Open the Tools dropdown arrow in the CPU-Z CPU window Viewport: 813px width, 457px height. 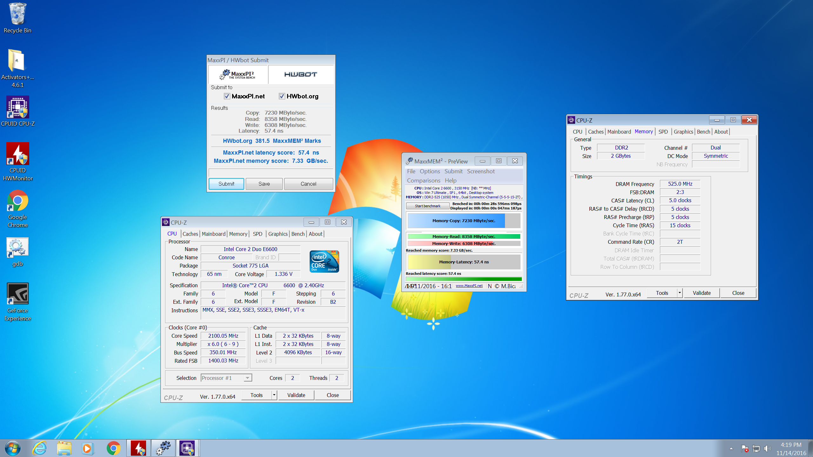[274, 395]
